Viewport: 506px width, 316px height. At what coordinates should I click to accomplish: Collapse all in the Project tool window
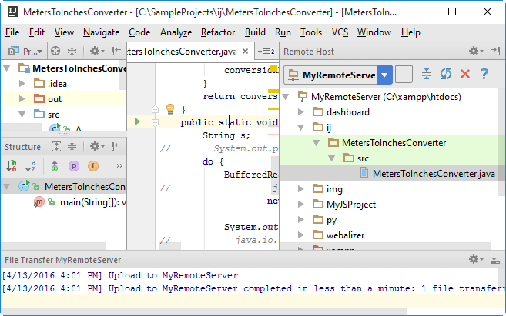pos(72,51)
